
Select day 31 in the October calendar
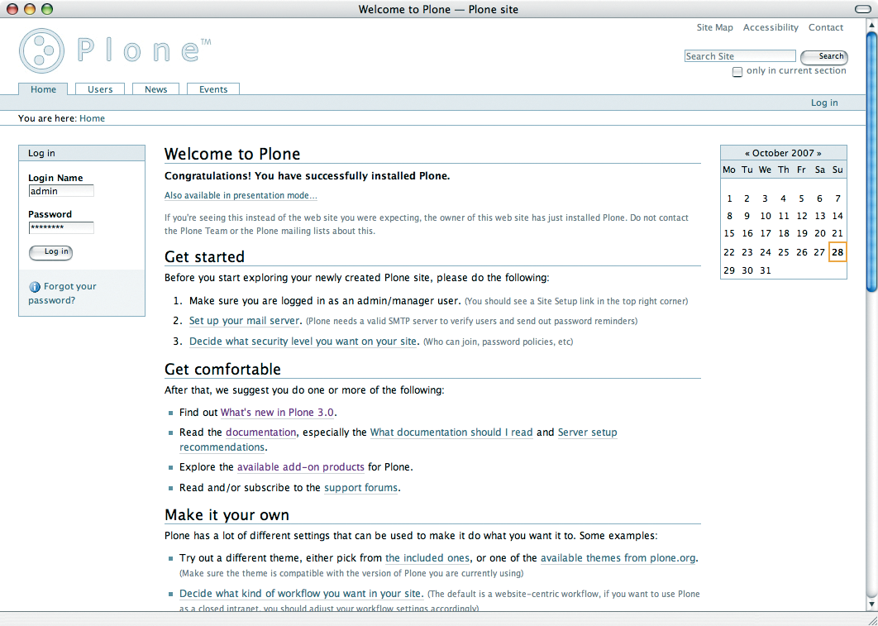point(766,270)
